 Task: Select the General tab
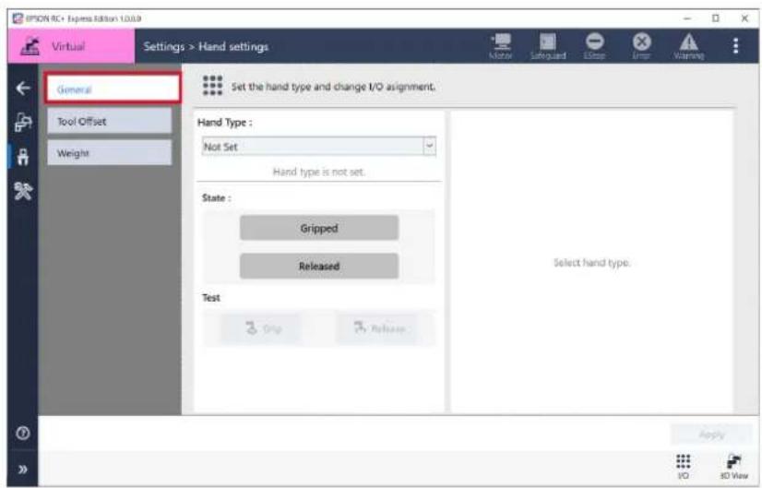click(x=113, y=89)
